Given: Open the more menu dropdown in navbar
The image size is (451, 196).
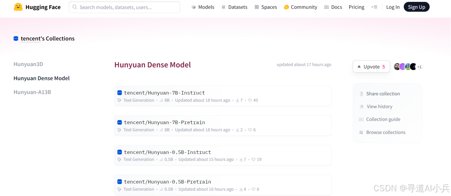Looking at the screenshot, I should 374,7.
